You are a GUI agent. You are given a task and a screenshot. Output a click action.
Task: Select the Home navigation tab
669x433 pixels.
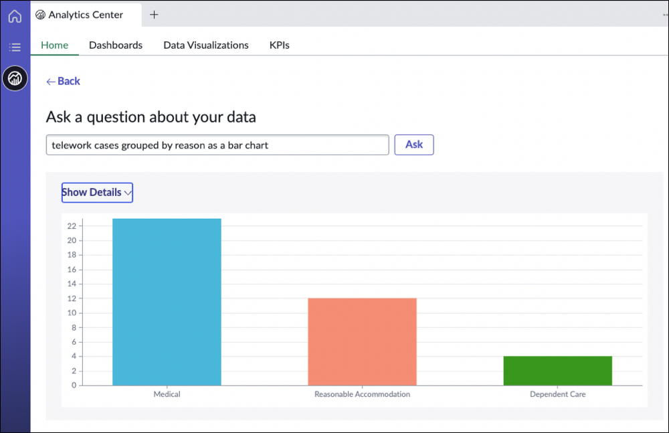tap(55, 46)
